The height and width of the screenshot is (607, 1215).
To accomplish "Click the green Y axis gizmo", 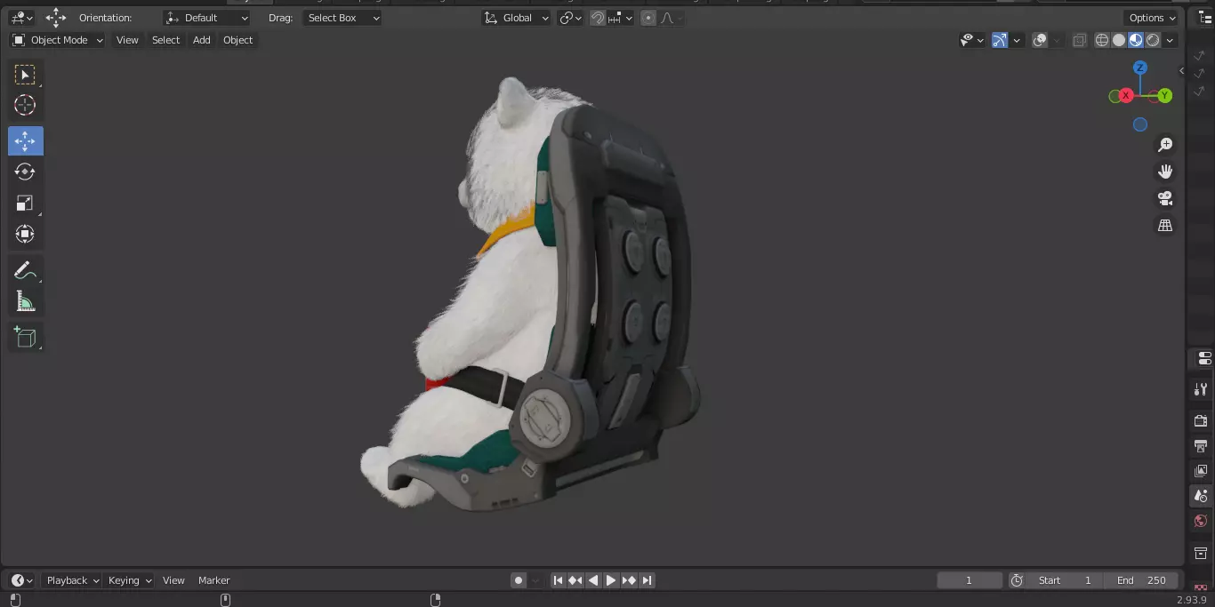I will pyautogui.click(x=1164, y=95).
